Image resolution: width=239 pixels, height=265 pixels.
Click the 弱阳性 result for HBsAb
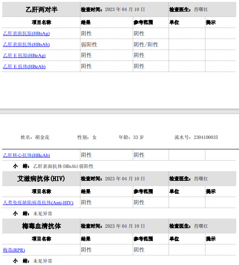pyautogui.click(x=89, y=45)
